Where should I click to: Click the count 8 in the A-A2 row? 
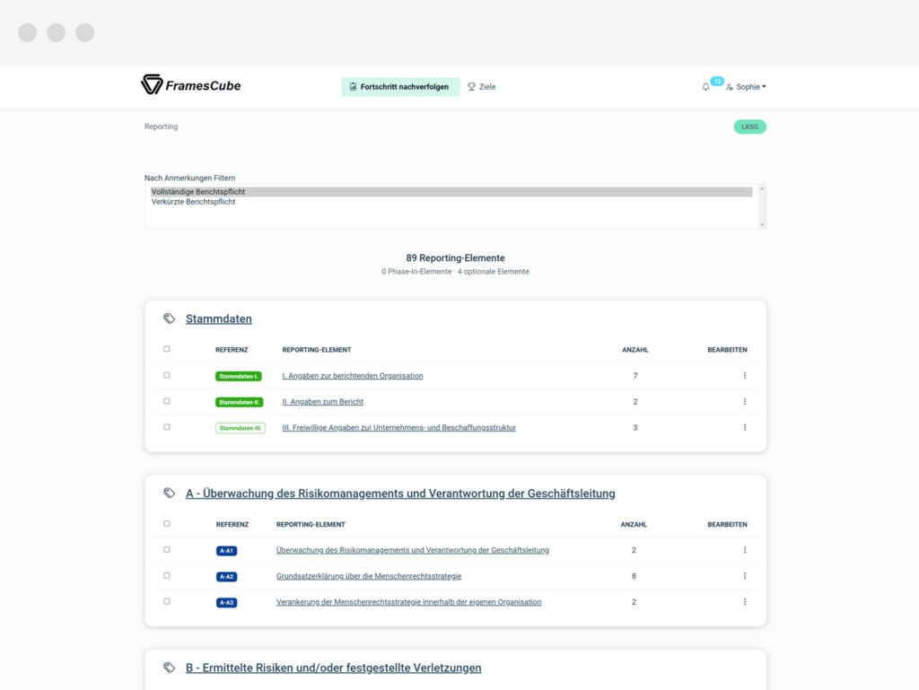pos(634,576)
